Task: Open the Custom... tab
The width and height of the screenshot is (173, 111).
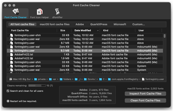Action: click(x=138, y=24)
